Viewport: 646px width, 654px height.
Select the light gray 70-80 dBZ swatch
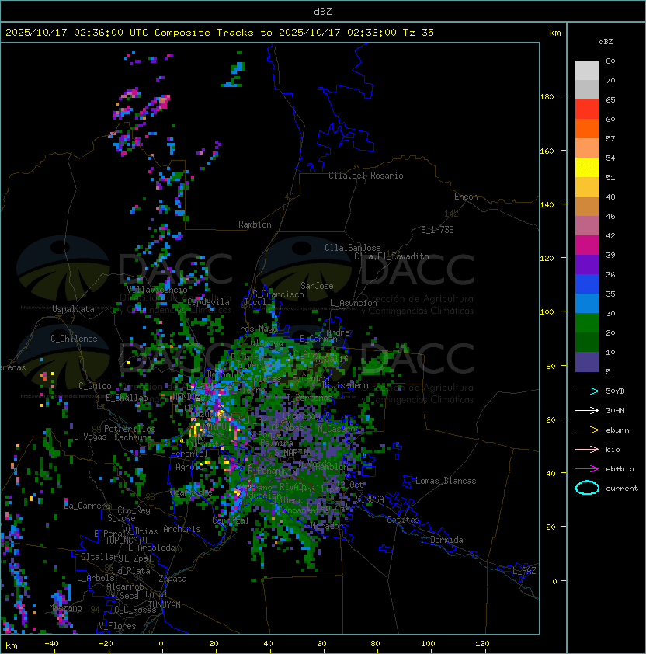587,70
